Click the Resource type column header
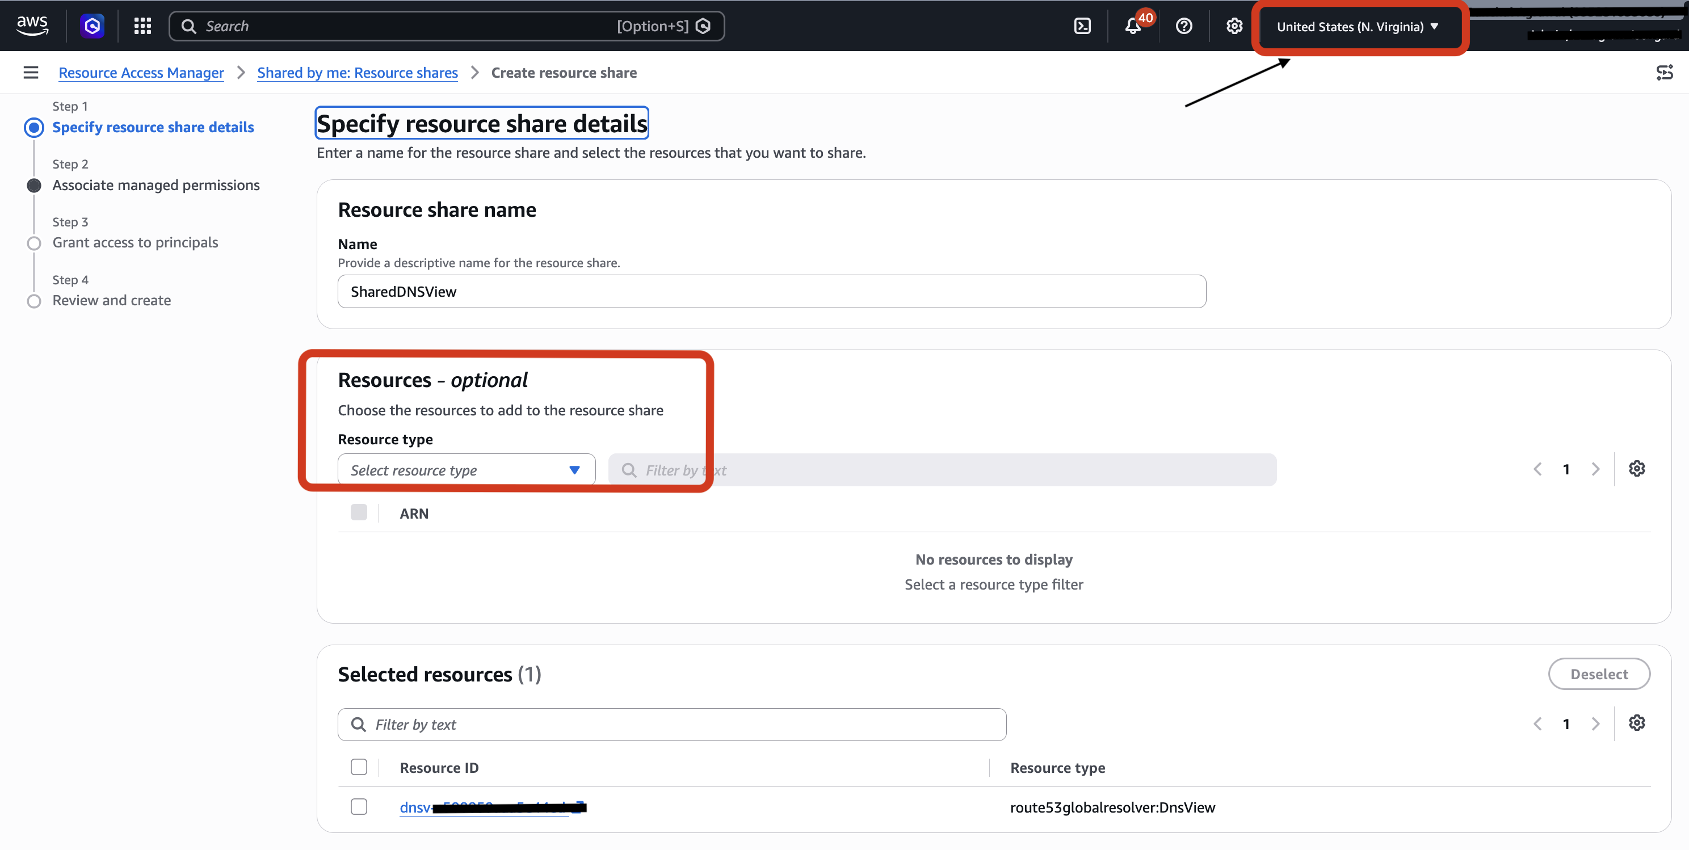 click(x=1057, y=767)
